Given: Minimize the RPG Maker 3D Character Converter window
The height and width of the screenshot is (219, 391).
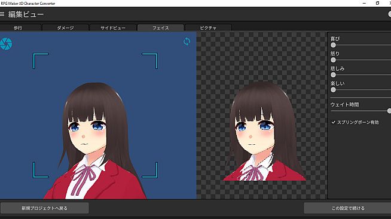Looking at the screenshot, I should pyautogui.click(x=364, y=3).
